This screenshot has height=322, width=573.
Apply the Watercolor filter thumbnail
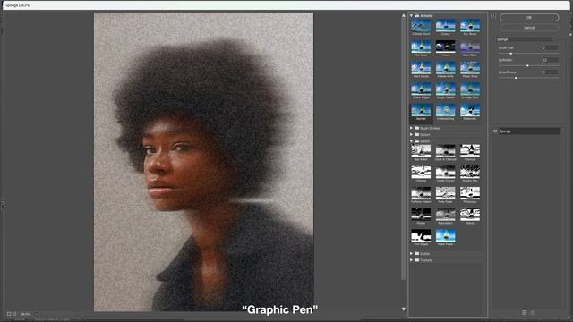click(470, 111)
